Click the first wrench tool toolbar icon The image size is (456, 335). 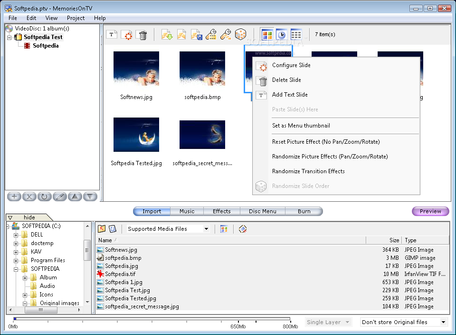(211, 35)
